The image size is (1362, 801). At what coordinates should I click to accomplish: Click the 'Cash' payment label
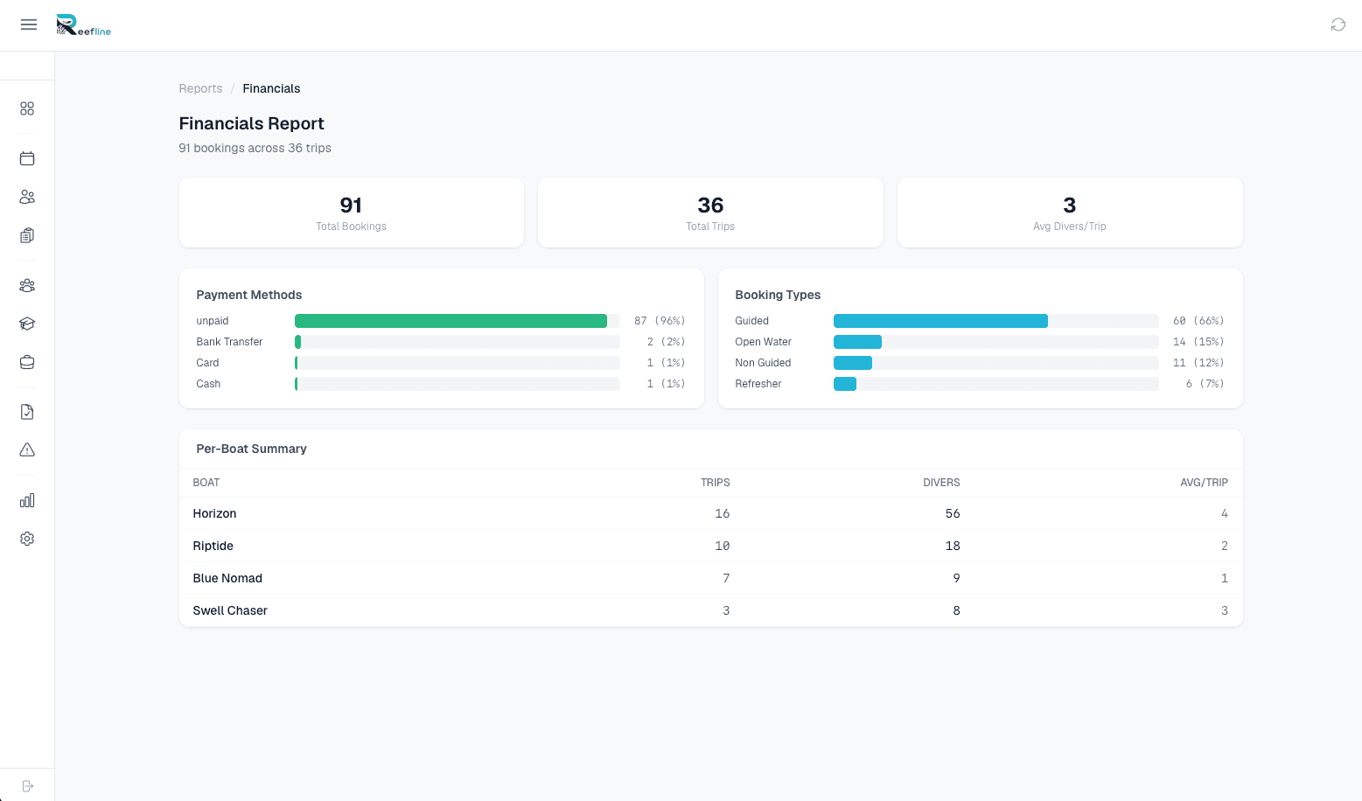(208, 384)
